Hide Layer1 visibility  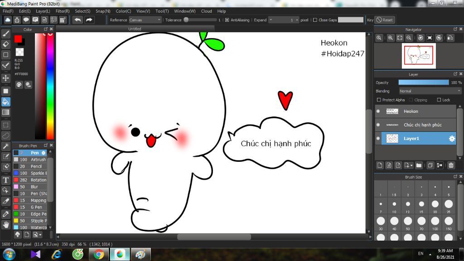click(378, 139)
